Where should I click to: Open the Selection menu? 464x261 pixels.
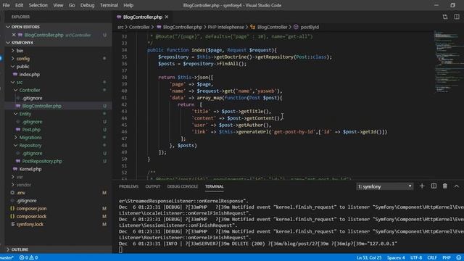pos(38,5)
